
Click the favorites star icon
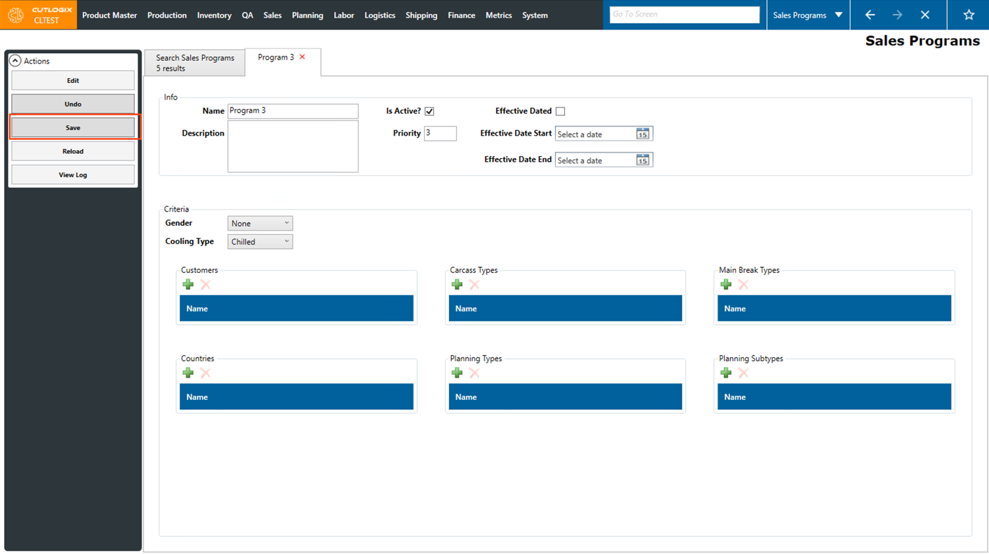[968, 14]
